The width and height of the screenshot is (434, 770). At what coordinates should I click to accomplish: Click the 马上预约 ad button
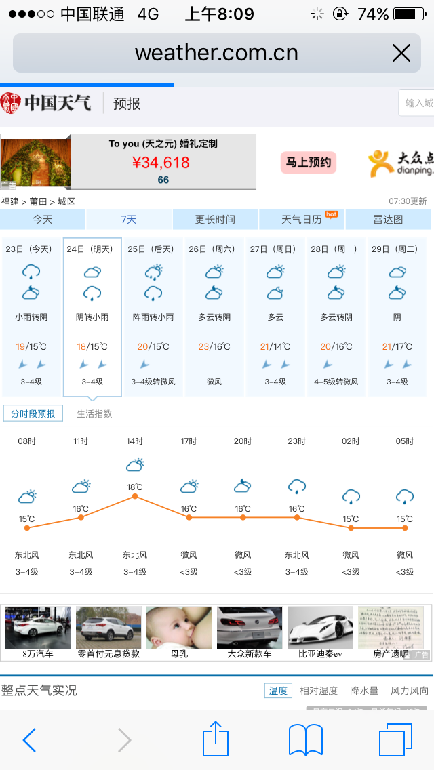309,163
